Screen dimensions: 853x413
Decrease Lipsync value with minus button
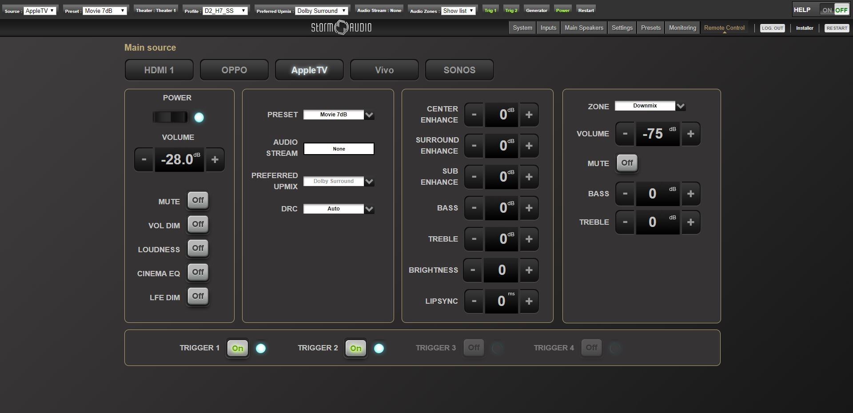coord(474,301)
